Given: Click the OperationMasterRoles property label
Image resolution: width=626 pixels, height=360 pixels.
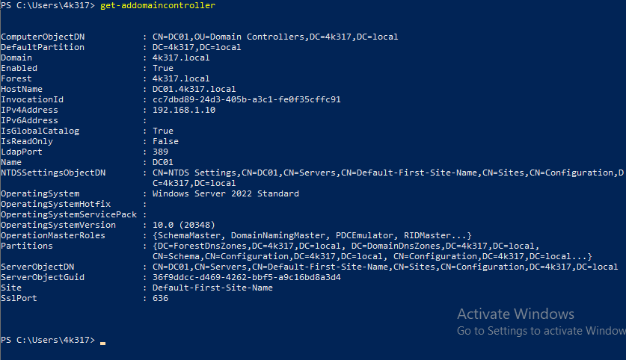Looking at the screenshot, I should coord(53,235).
